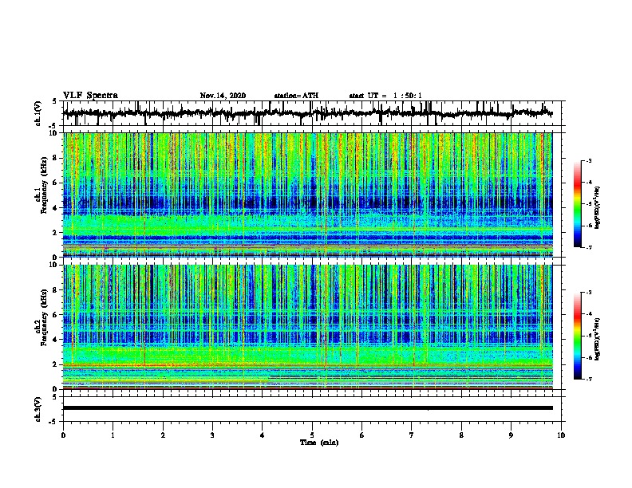632x488 pixels.
Task: Click the "10" tick on the time axis
Action: pyautogui.click(x=561, y=435)
